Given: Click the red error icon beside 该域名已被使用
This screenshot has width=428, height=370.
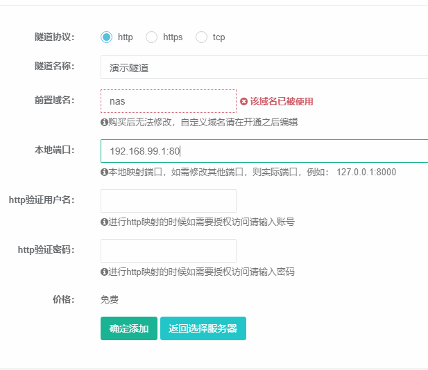Looking at the screenshot, I should point(244,101).
